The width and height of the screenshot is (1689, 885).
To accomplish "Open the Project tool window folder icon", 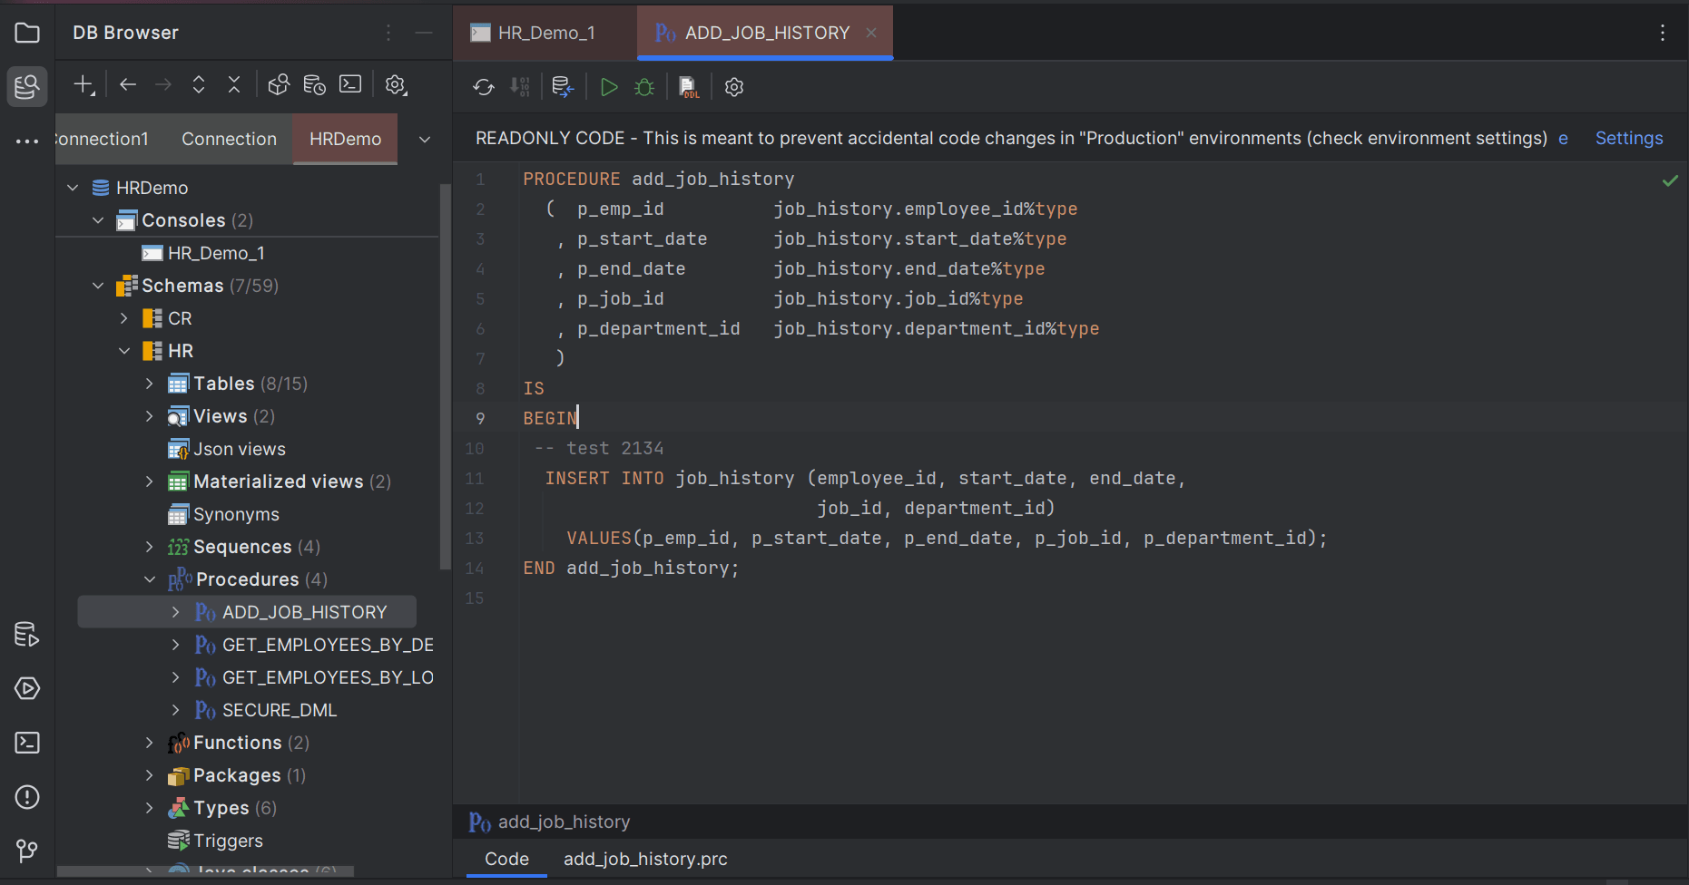I will click(27, 34).
